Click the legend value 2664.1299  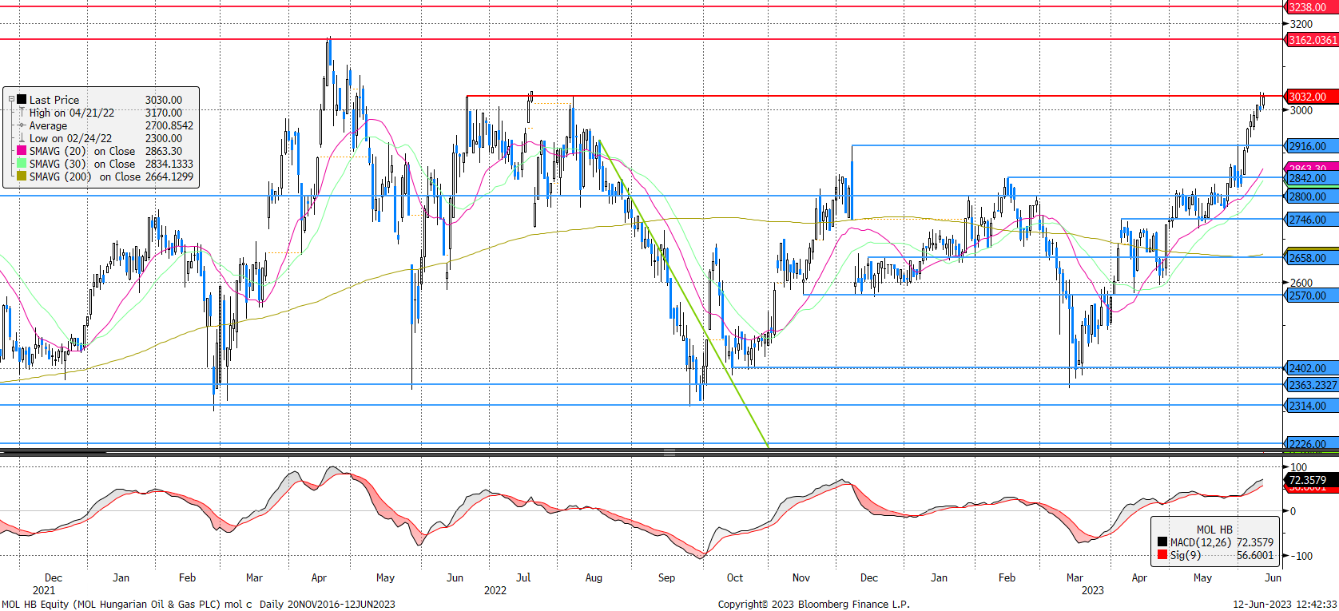[169, 177]
